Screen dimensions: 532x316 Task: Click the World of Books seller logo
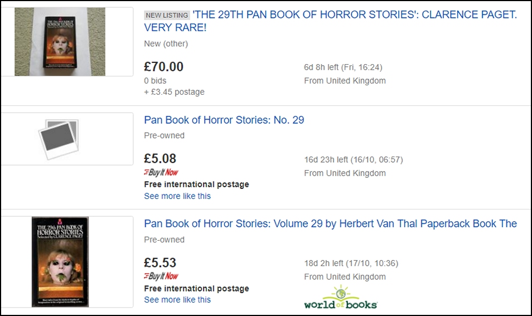(x=341, y=298)
